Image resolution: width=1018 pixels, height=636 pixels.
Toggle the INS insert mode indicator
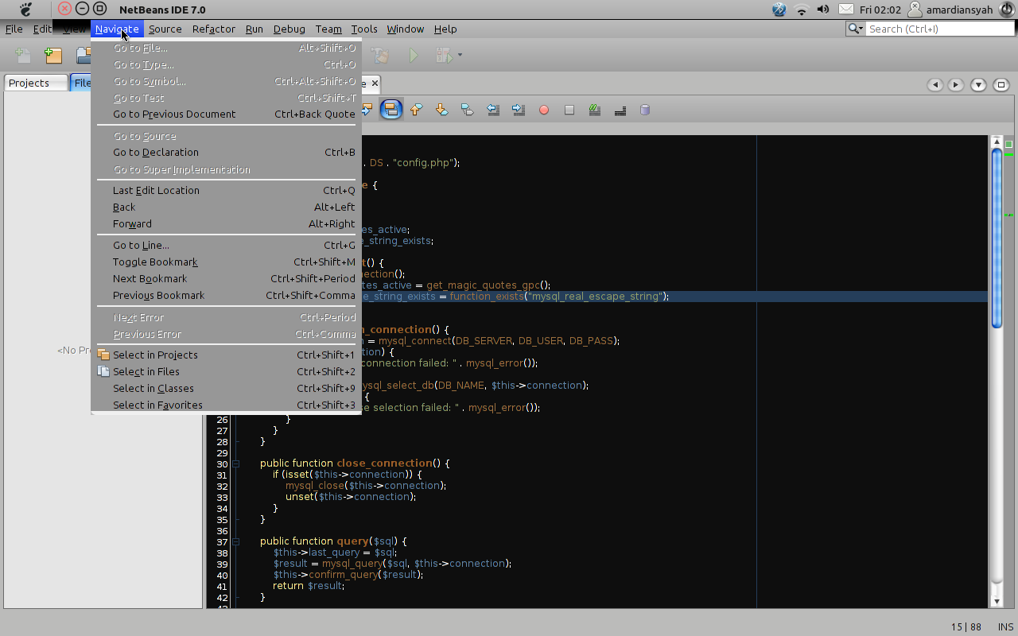pos(1005,626)
